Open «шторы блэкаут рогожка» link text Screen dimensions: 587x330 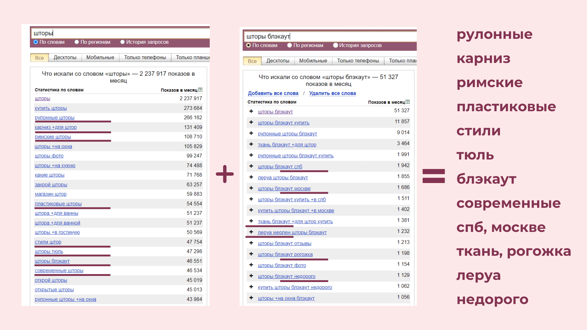285,254
